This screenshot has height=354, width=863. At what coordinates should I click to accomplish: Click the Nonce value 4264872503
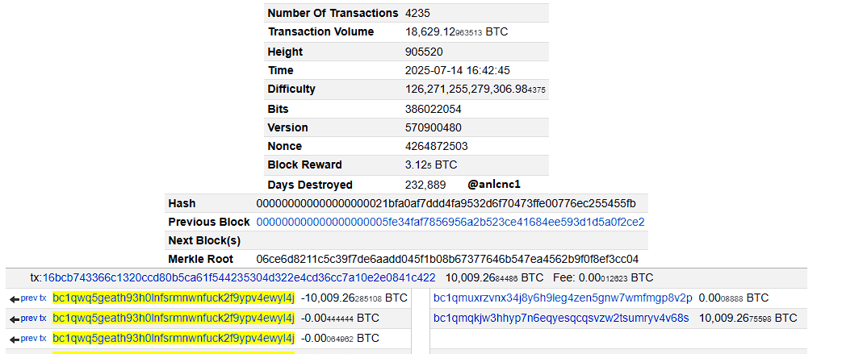[x=436, y=146]
